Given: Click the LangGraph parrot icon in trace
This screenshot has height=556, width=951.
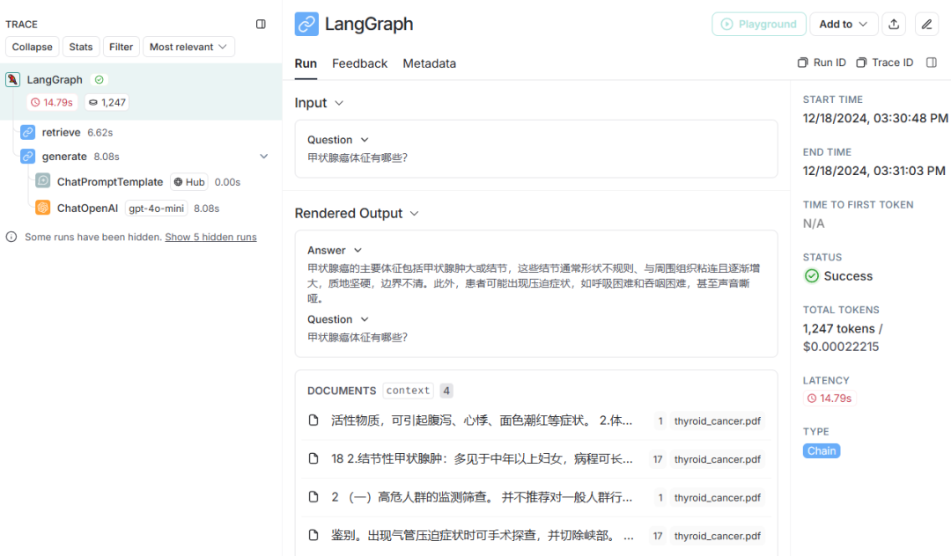Looking at the screenshot, I should click(12, 79).
